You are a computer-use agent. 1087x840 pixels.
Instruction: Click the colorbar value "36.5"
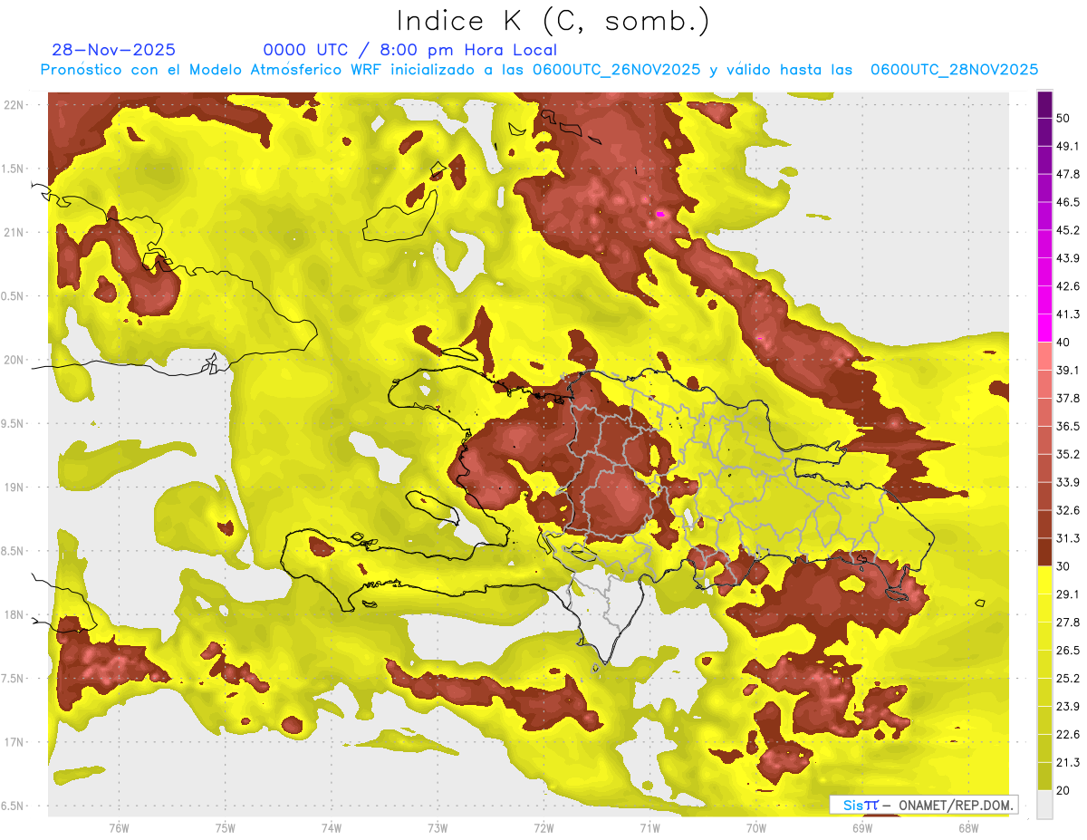[x=1068, y=426]
